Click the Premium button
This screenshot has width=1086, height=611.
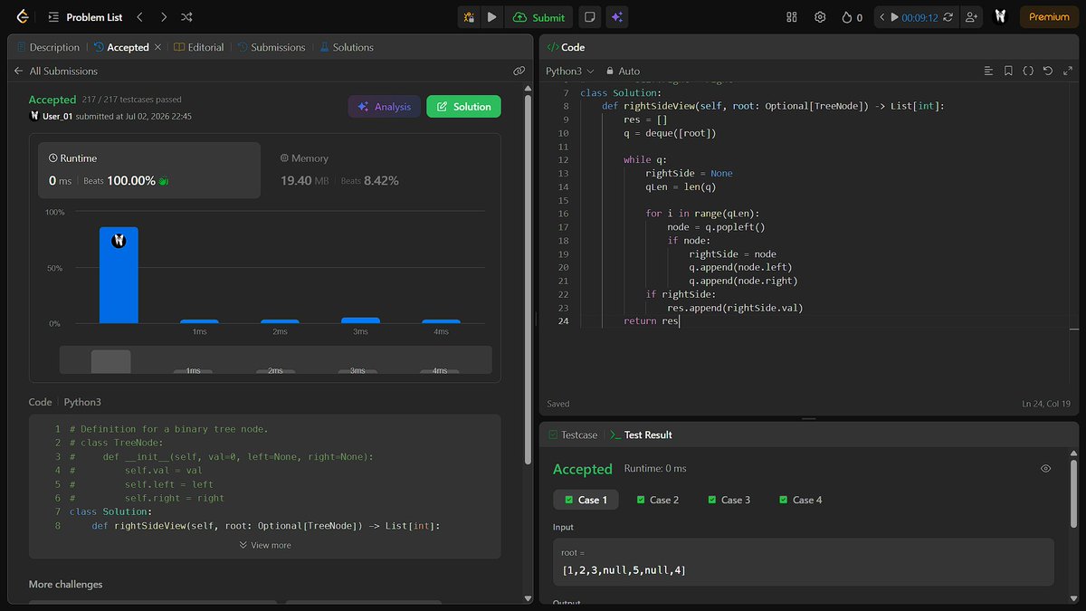click(1049, 17)
